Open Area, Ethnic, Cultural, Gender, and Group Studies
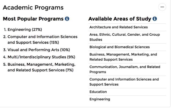 [x=125, y=37]
